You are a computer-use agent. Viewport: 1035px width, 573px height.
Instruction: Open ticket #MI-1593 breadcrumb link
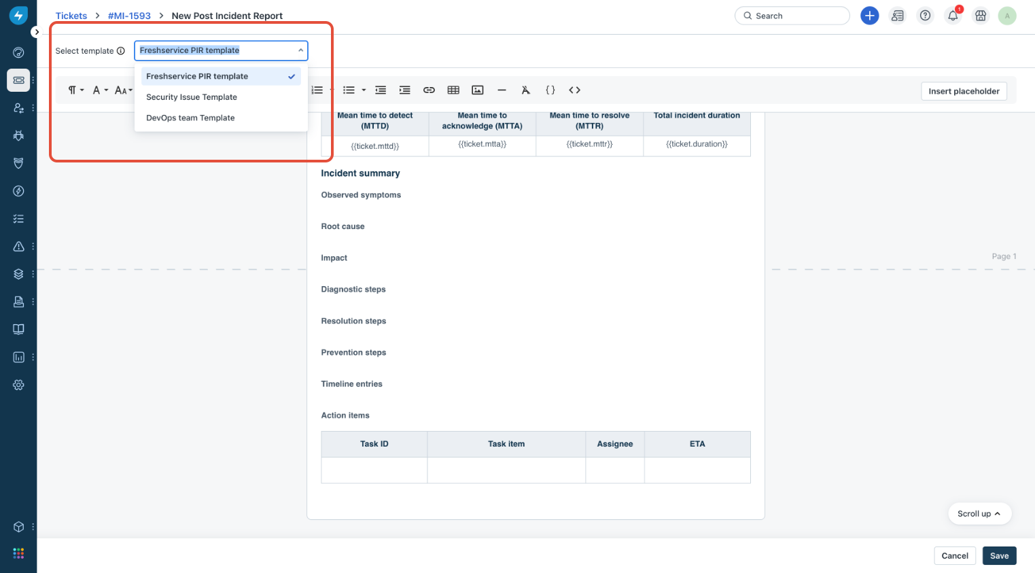click(129, 16)
